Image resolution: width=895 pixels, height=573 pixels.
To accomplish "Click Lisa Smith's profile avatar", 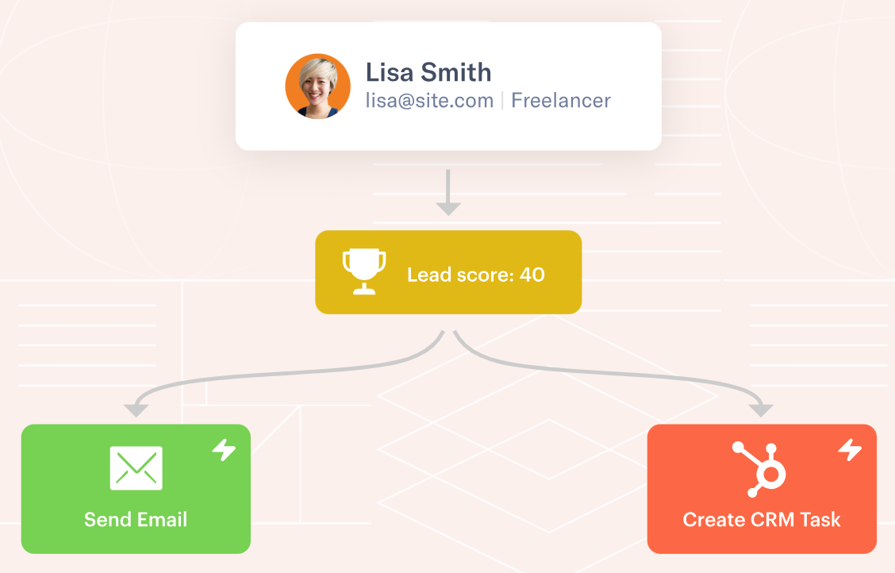I will pyautogui.click(x=318, y=87).
